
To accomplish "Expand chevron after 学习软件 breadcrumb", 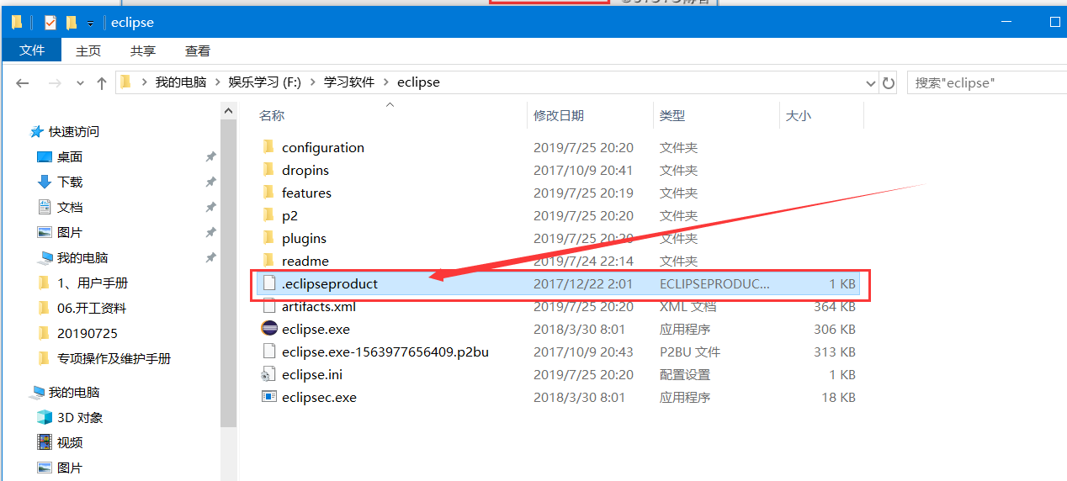I will (387, 82).
